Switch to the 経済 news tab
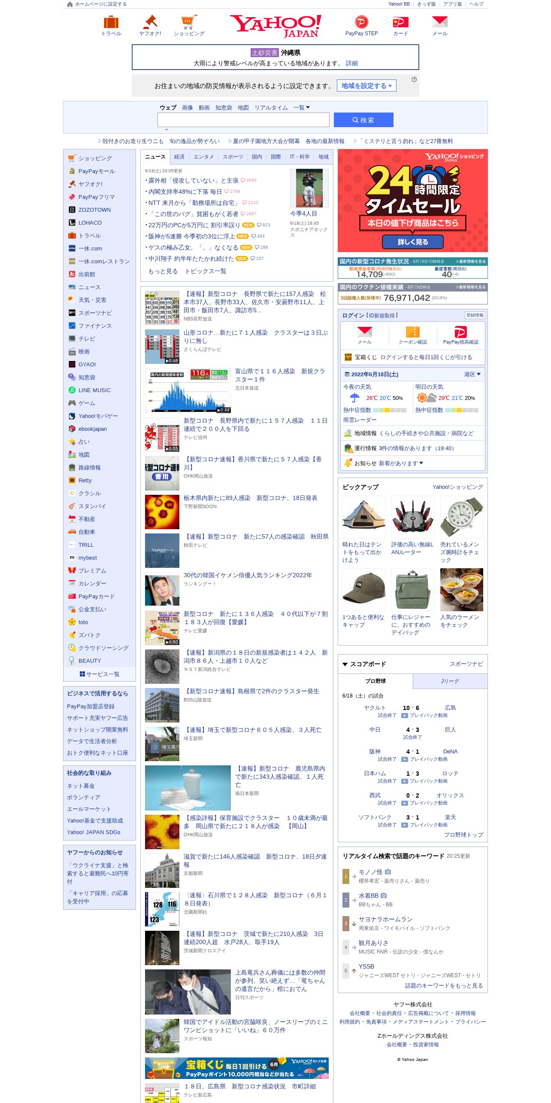 pos(179,157)
